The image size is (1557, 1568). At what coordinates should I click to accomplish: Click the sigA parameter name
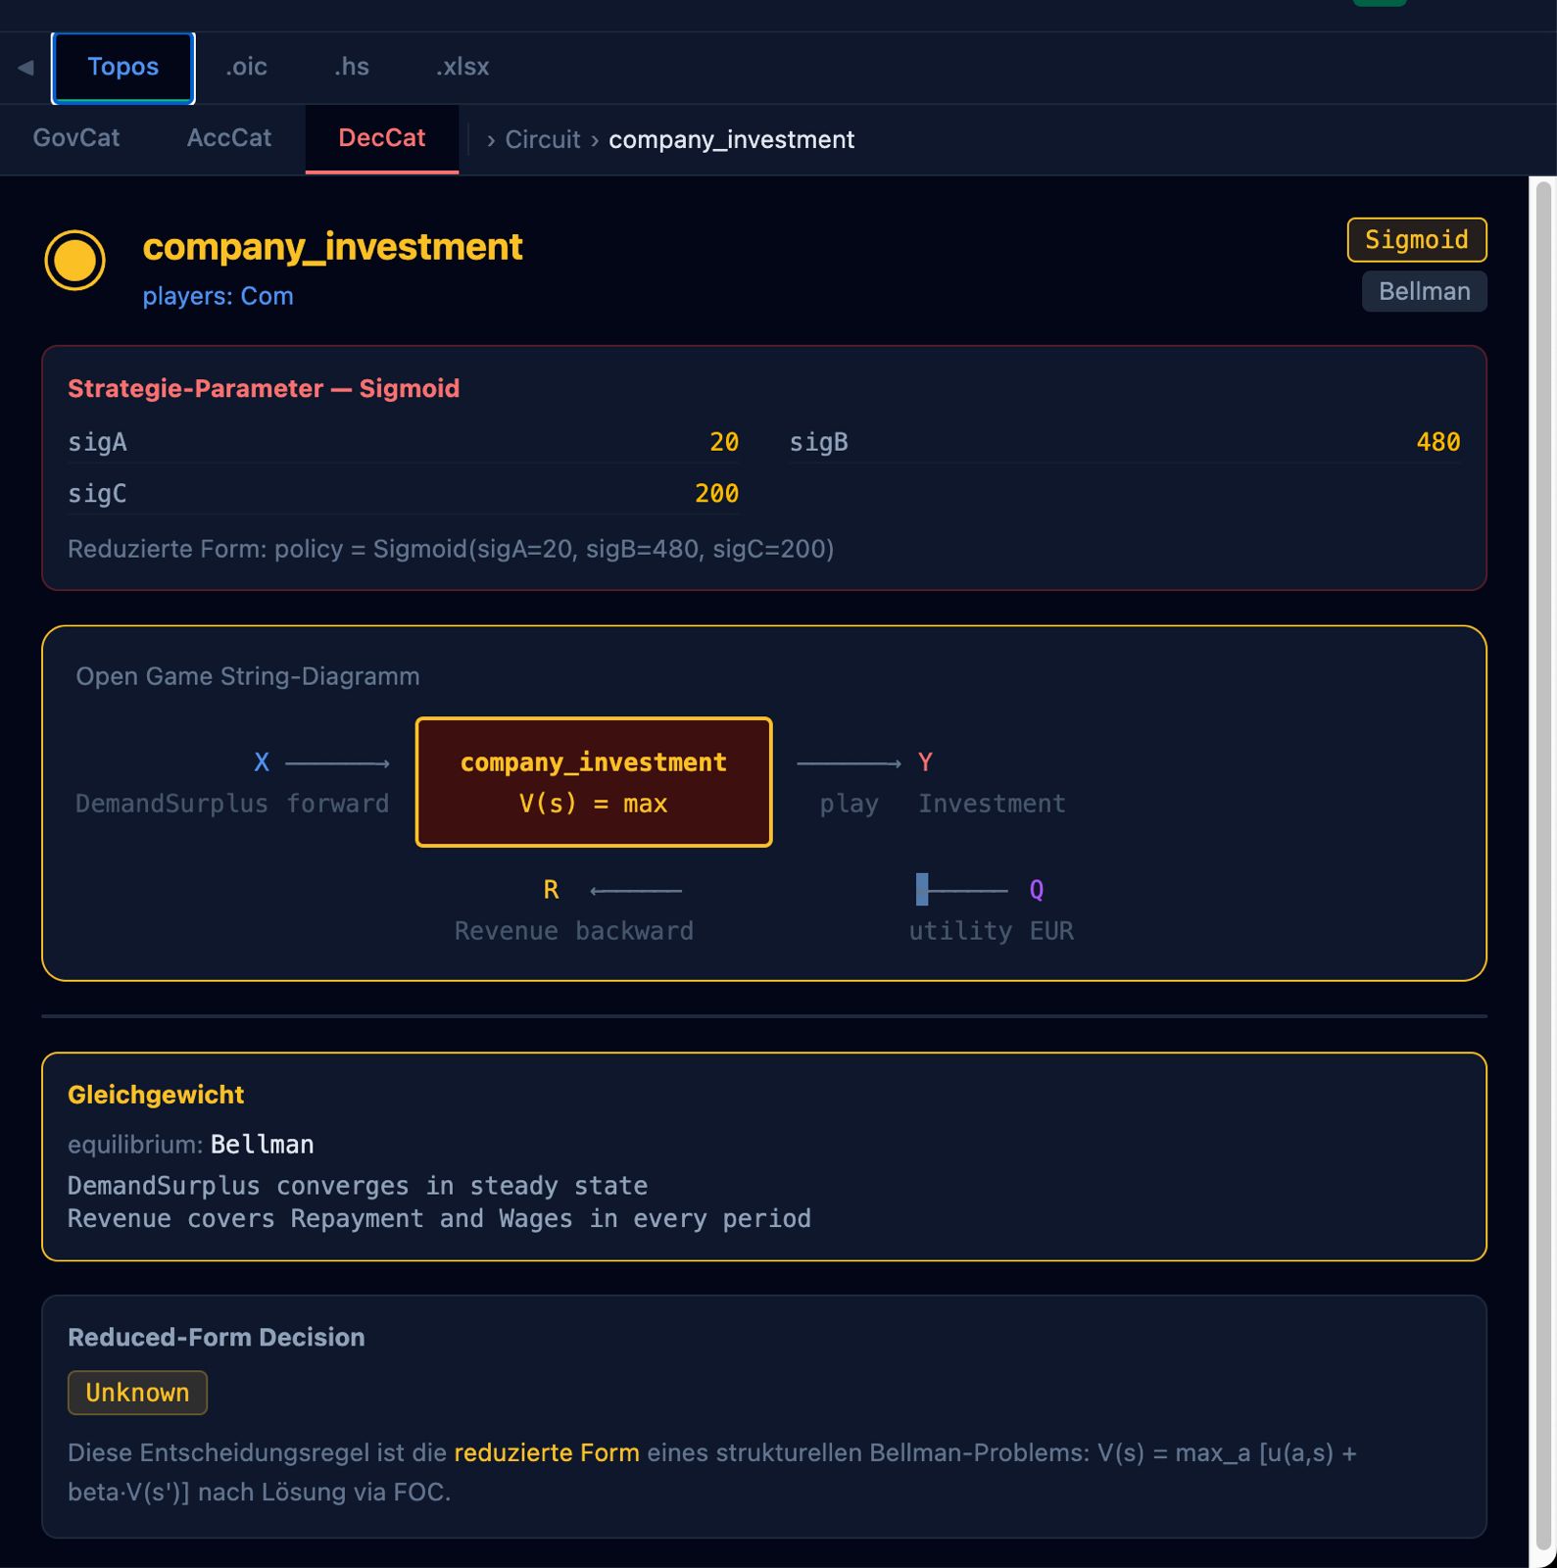coord(97,443)
